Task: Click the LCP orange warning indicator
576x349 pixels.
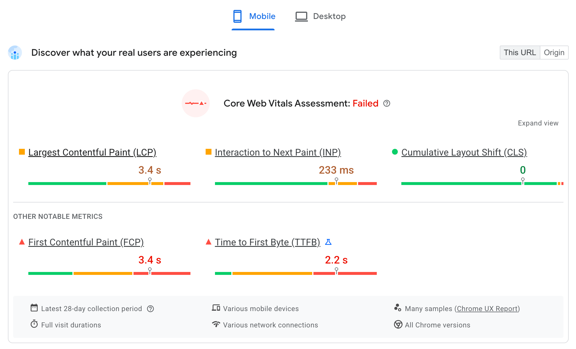Action: pyautogui.click(x=22, y=153)
